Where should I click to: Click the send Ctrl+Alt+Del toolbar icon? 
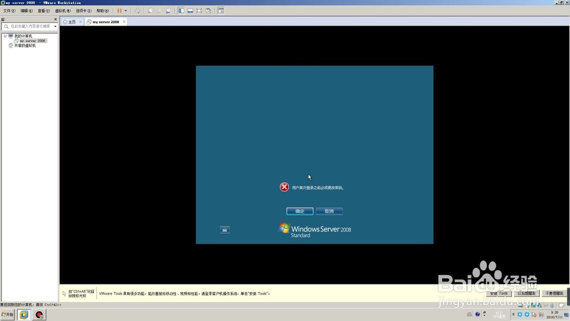[137, 11]
